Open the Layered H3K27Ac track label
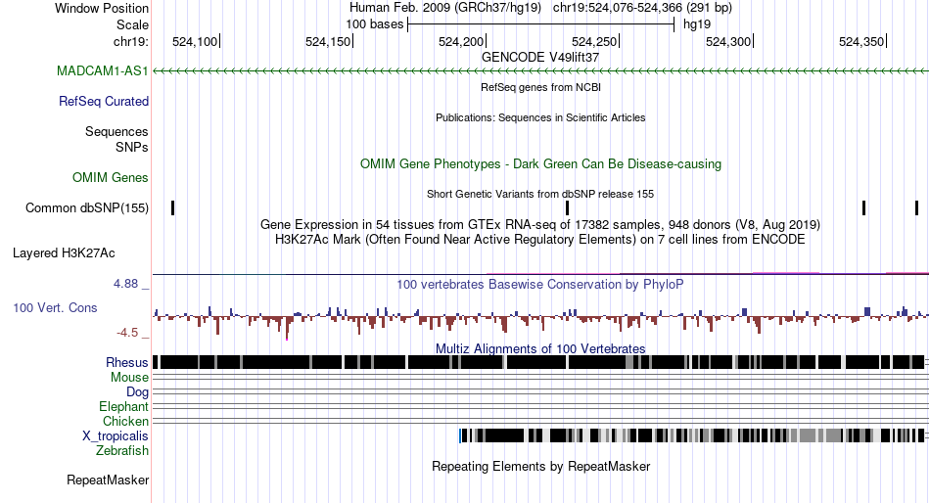Viewport: 930px width, 503px height. coord(64,253)
